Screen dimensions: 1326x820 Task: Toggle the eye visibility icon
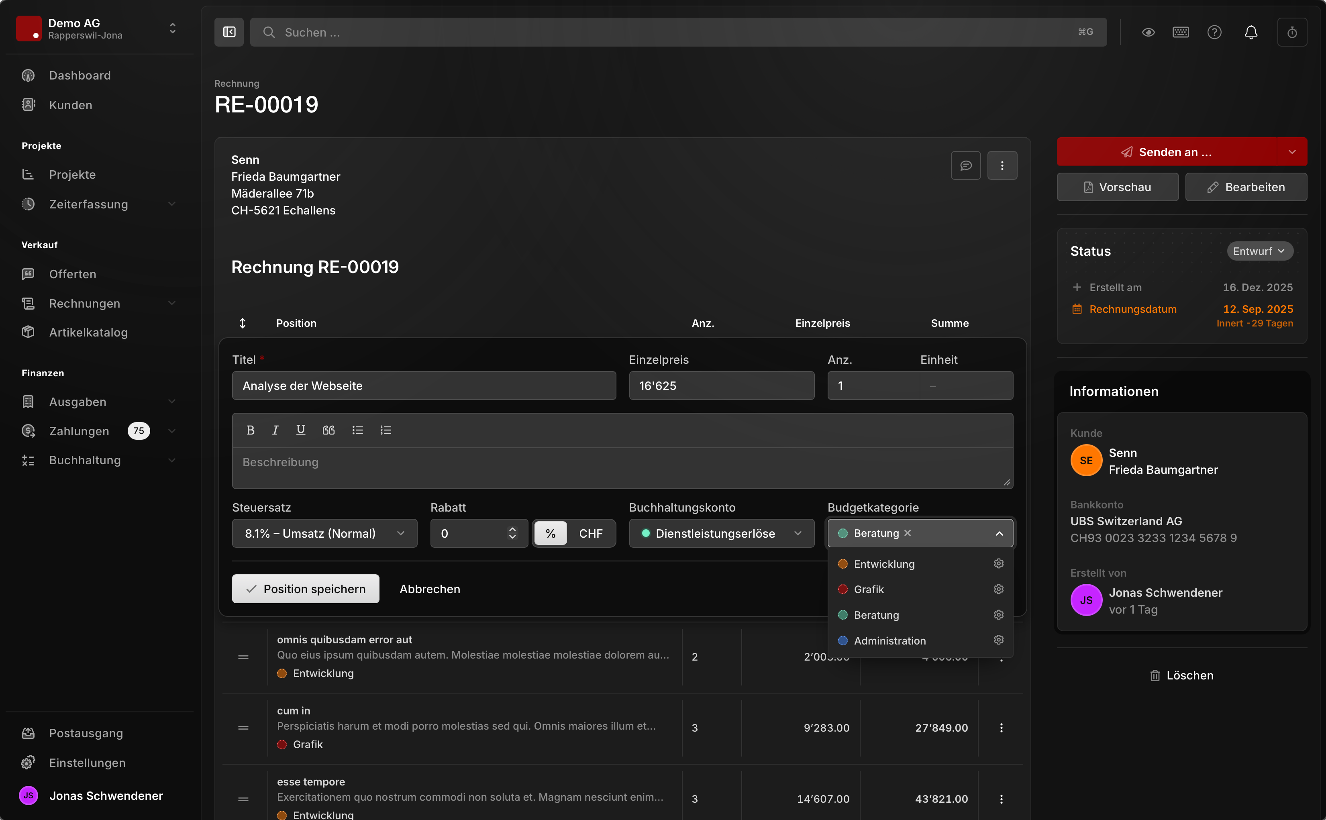(x=1148, y=32)
